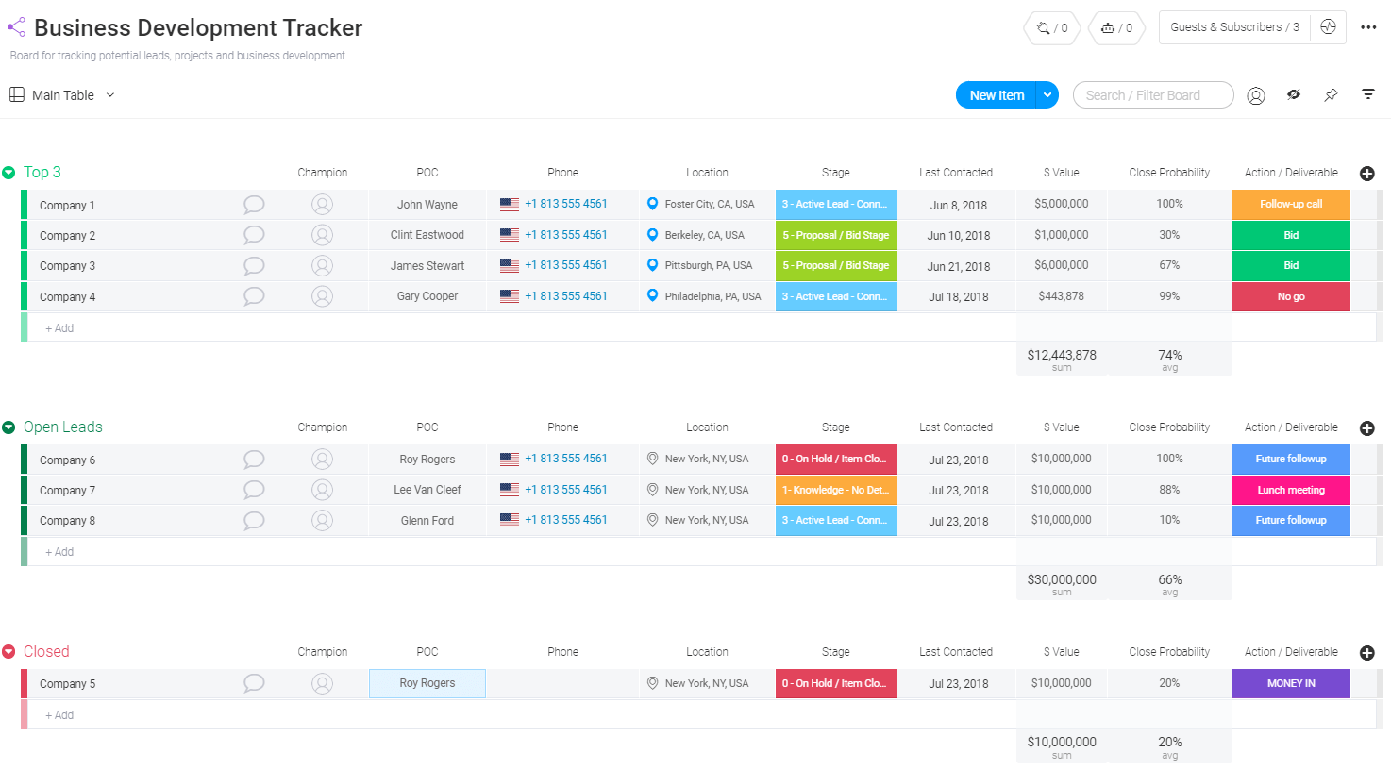1391x770 pixels.
Task: Open the filter icon at top right
Action: click(1368, 94)
